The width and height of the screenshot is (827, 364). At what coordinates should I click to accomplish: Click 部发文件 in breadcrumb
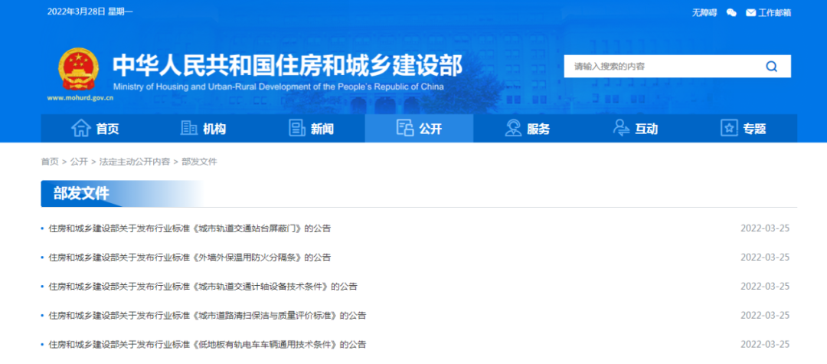coord(199,162)
